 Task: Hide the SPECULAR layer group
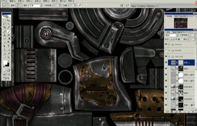[166, 56]
